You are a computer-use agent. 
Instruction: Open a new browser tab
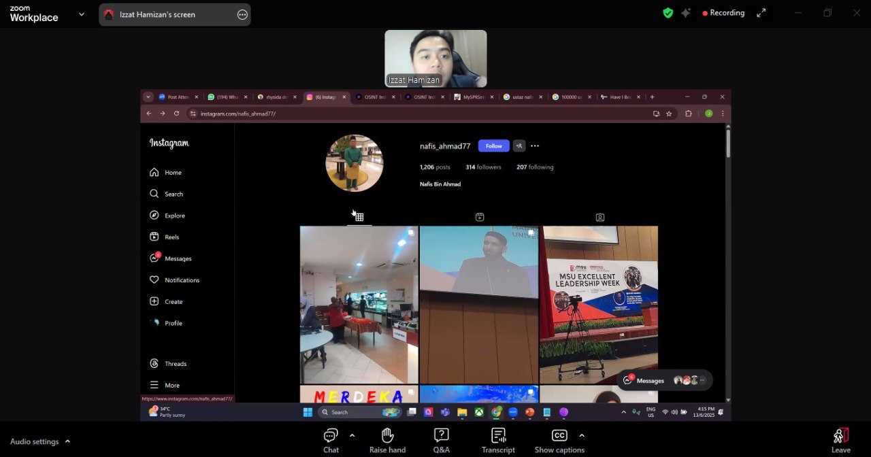coord(652,97)
